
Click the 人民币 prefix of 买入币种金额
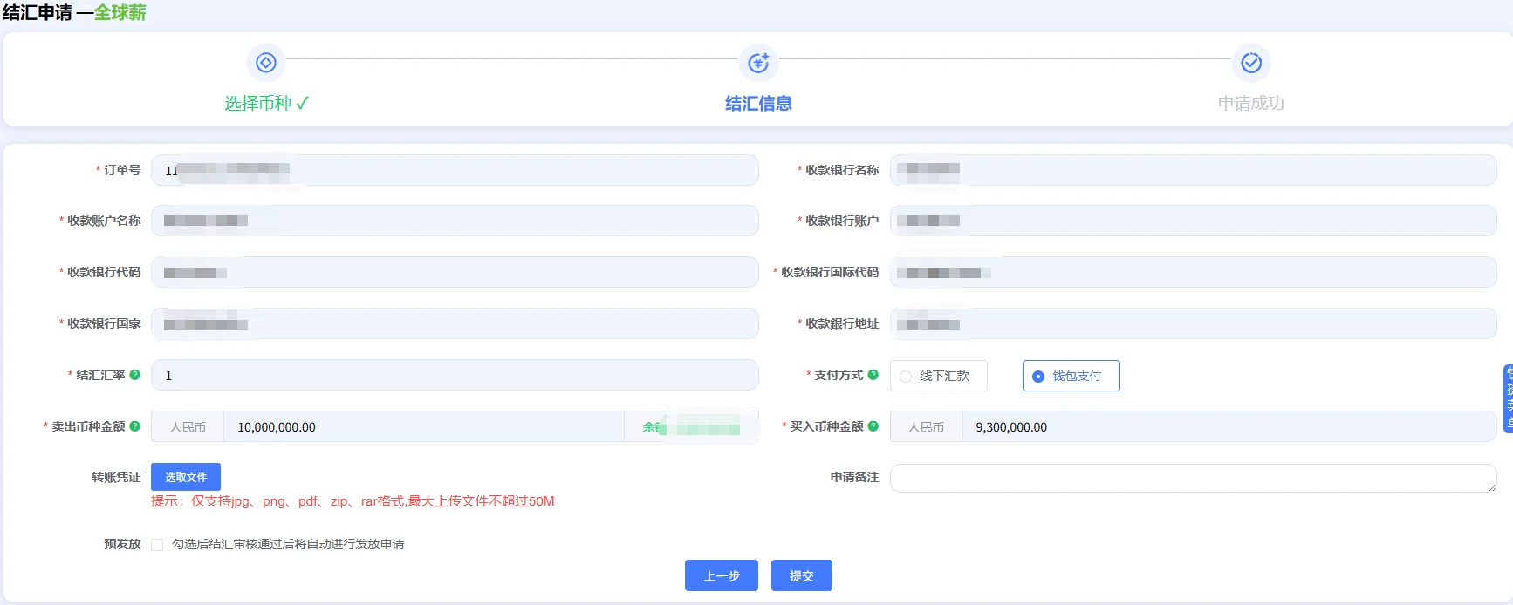[x=926, y=427]
